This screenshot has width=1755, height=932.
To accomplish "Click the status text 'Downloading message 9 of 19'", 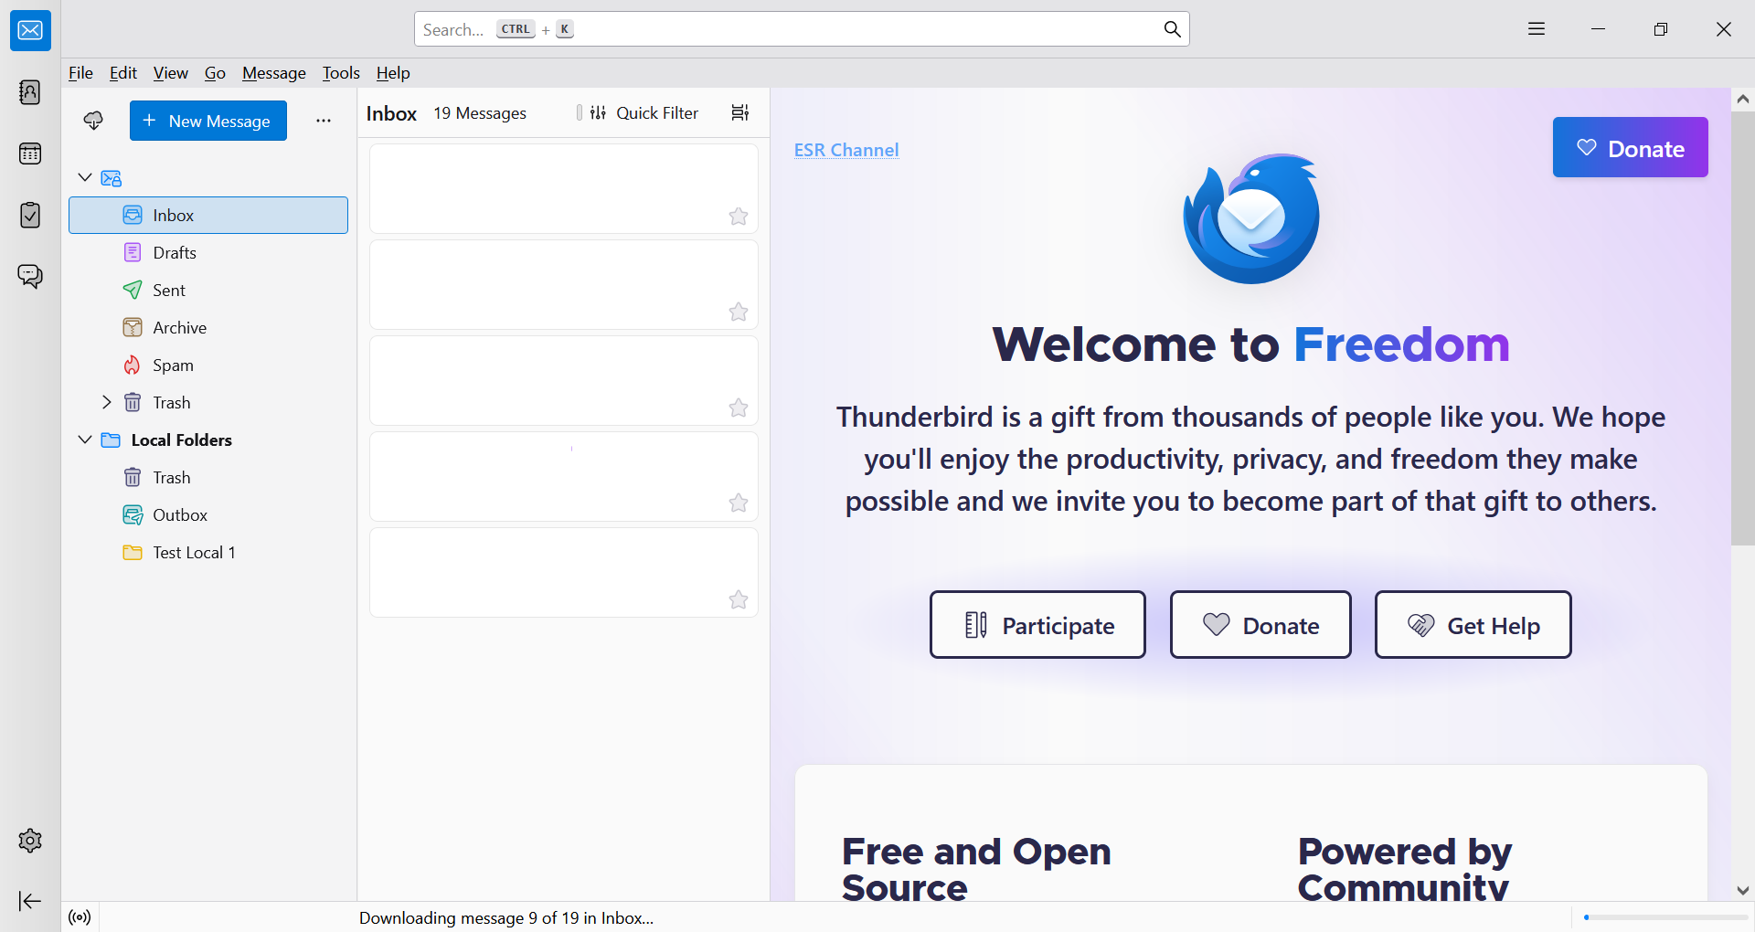I will tap(506, 917).
